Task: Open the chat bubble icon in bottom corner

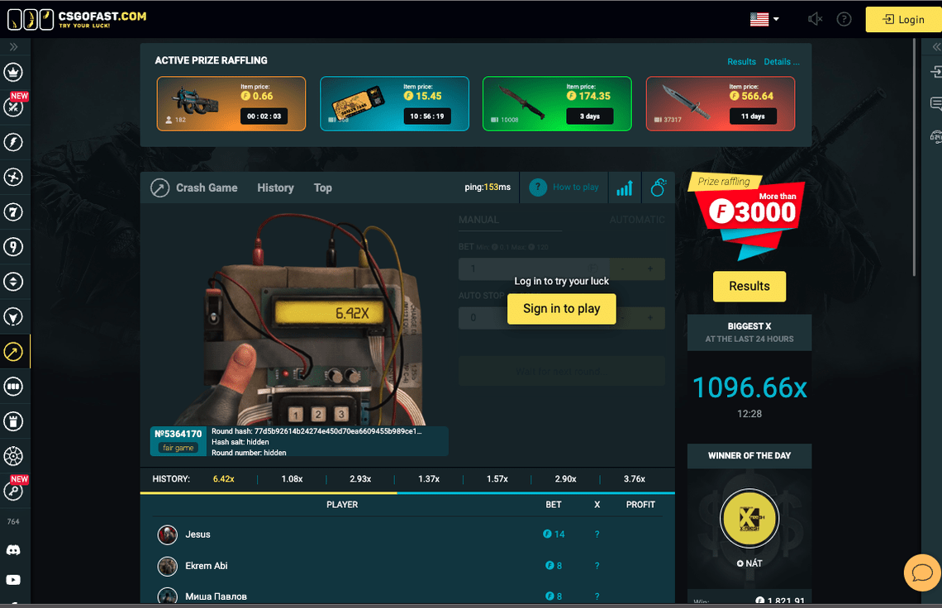Action: [921, 572]
